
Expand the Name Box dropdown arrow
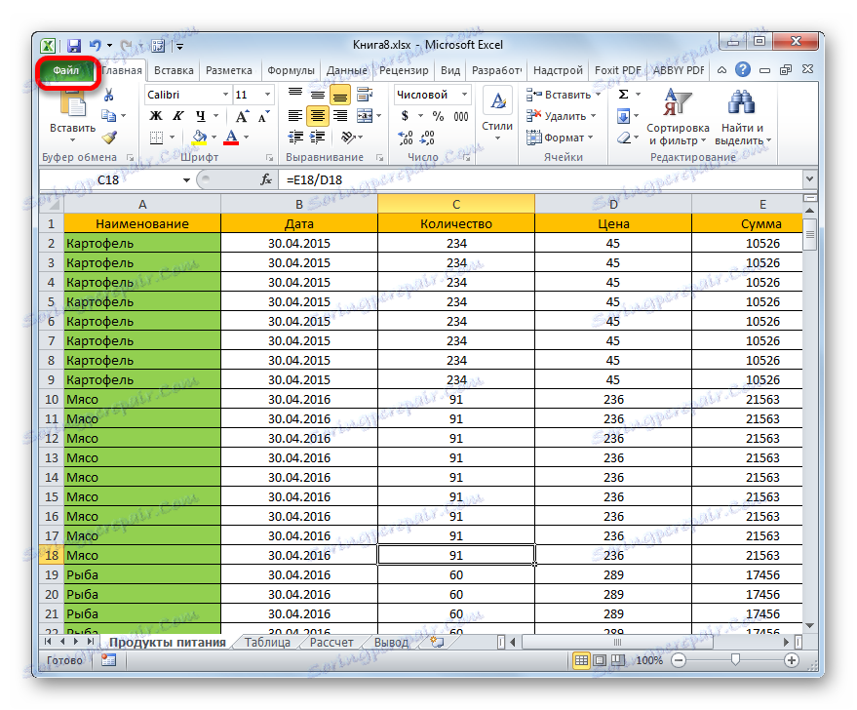pos(186,179)
